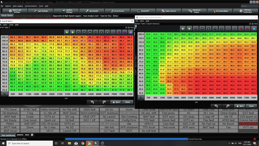
Task: Select the 200.0 kPa cell at 700 rpm
Action: [x=148, y=34]
